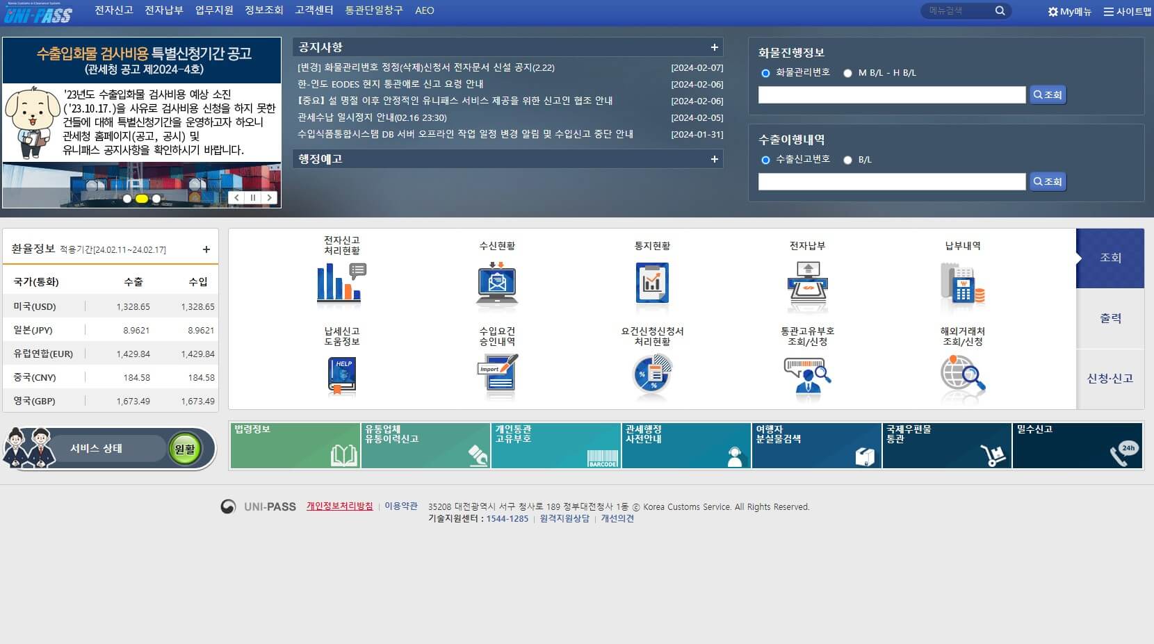Open 통관고유부호 조회/신청 barcode scan icon

click(x=806, y=376)
